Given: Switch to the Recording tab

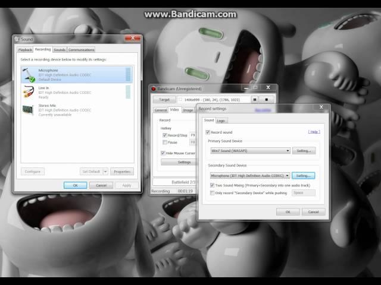Looking at the screenshot, I should click(x=43, y=49).
